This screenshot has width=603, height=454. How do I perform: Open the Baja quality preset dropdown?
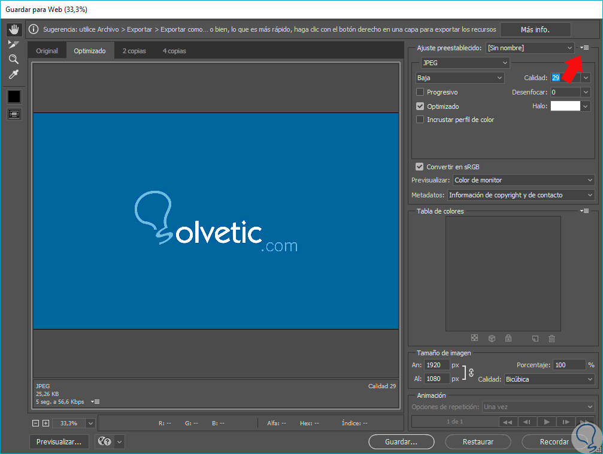pyautogui.click(x=459, y=78)
